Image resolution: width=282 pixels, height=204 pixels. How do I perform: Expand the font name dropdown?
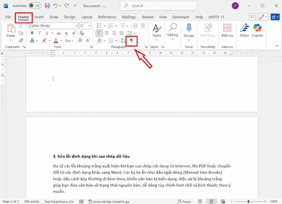point(76,25)
